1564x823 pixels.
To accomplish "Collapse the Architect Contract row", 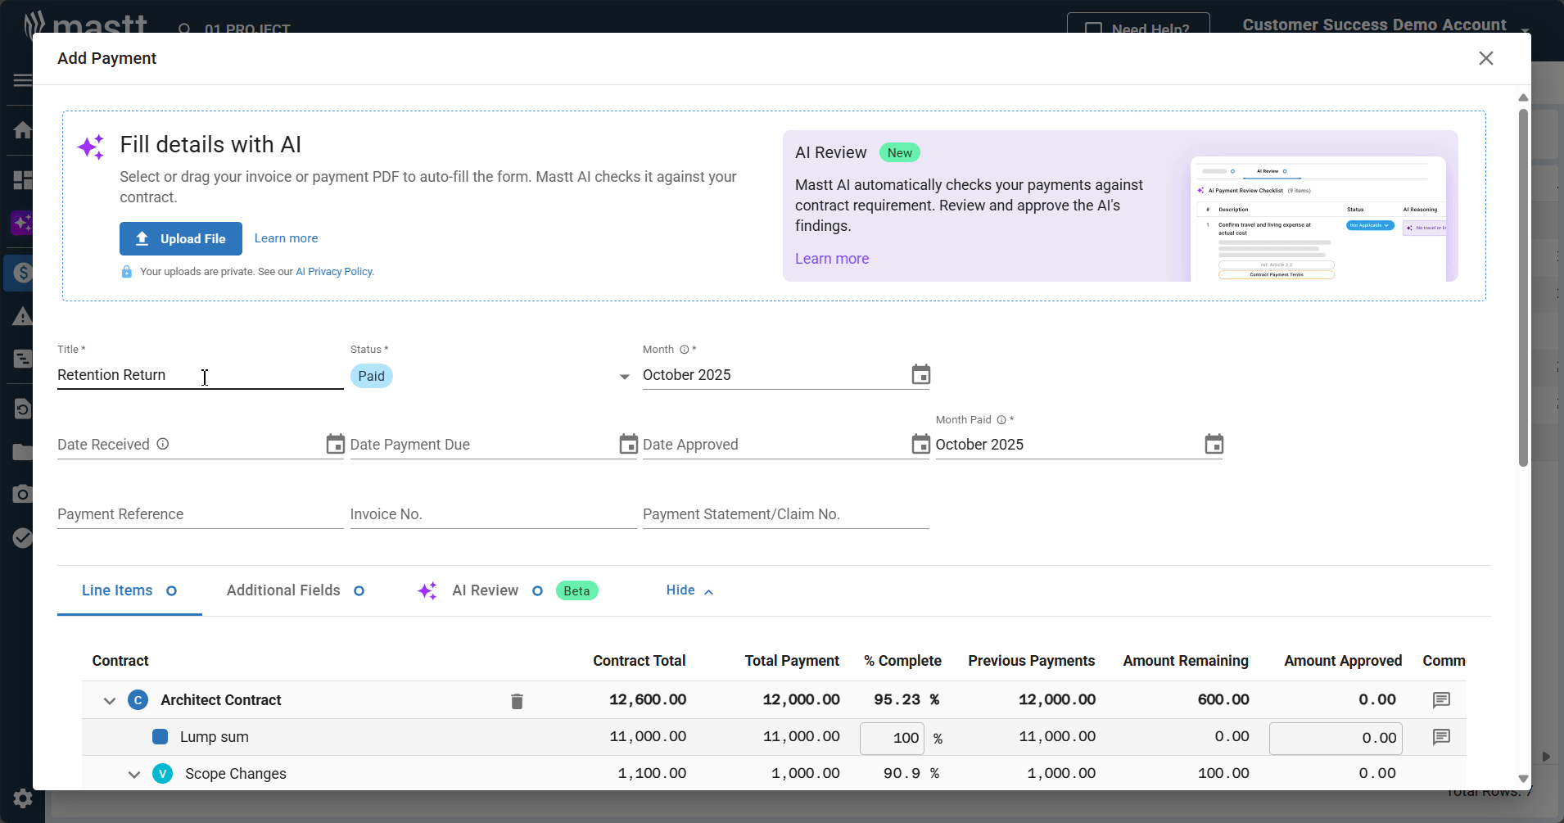I will (x=110, y=701).
